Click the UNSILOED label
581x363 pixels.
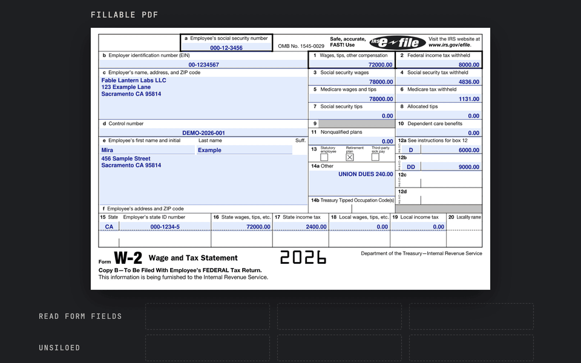(x=59, y=348)
